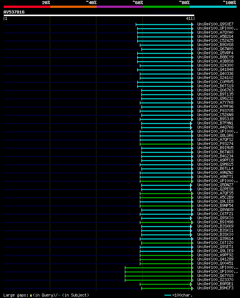This screenshot has width=240, height=298.
Task: Click the green ~80% identity color bar
Action: click(166, 7)
